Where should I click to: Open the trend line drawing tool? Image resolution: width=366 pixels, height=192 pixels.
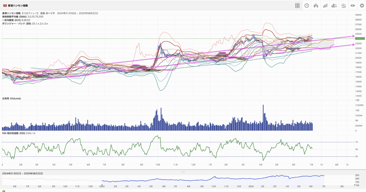tap(325, 5)
